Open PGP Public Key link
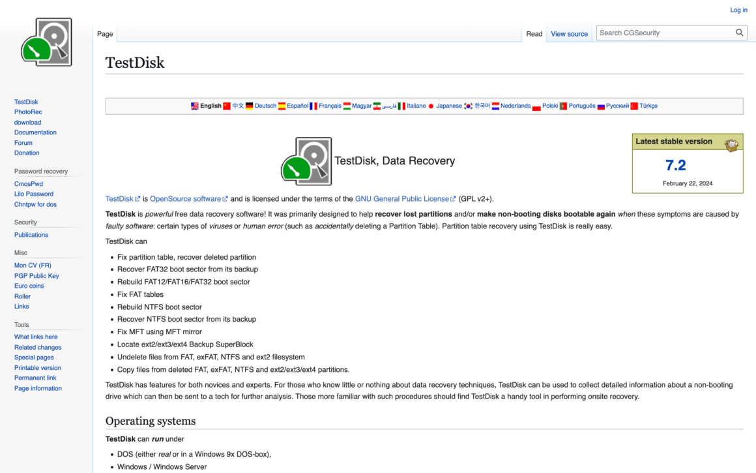This screenshot has width=756, height=473. [x=36, y=276]
